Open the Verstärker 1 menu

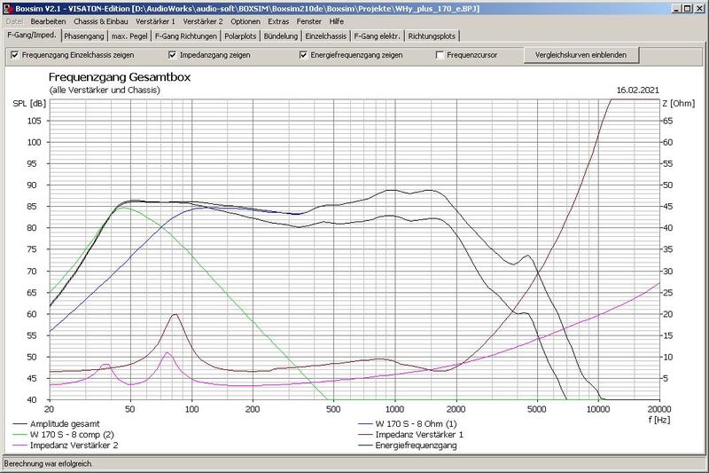tap(155, 20)
